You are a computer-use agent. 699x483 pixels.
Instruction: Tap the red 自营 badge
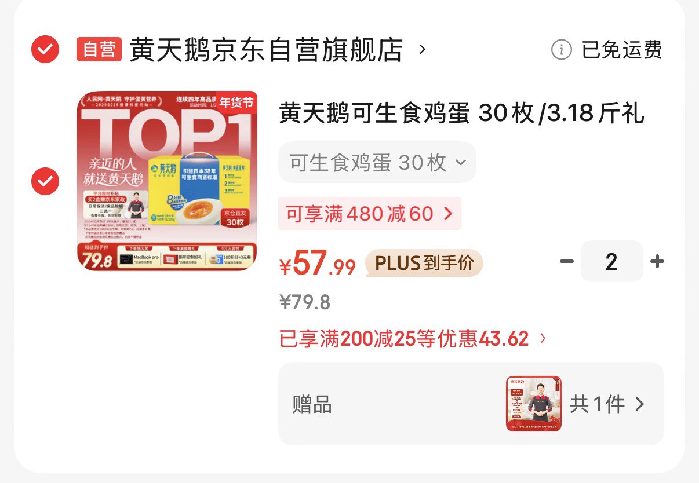99,49
